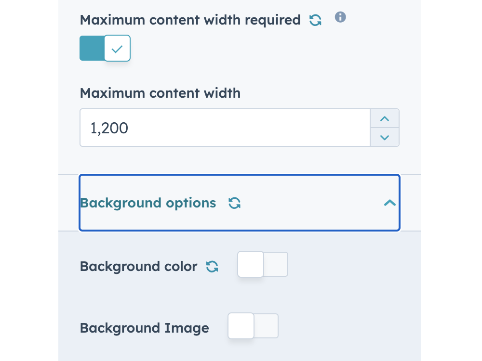Image resolution: width=482 pixels, height=361 pixels.
Task: Reset Maximum content width required to default
Action: pyautogui.click(x=315, y=20)
